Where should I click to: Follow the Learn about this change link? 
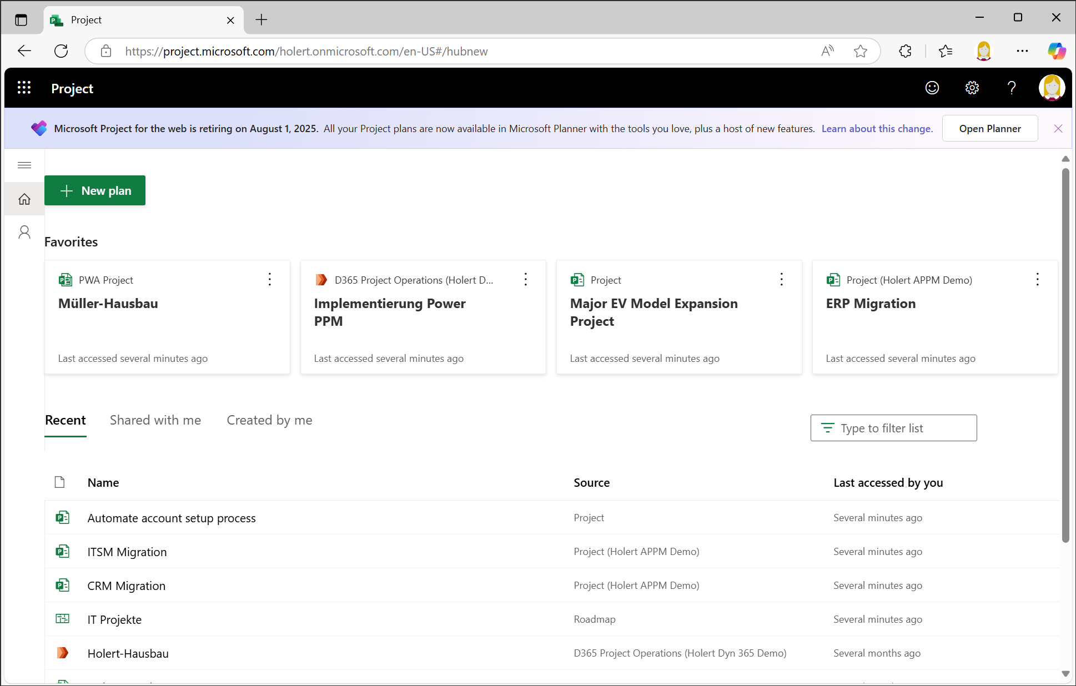(877, 129)
